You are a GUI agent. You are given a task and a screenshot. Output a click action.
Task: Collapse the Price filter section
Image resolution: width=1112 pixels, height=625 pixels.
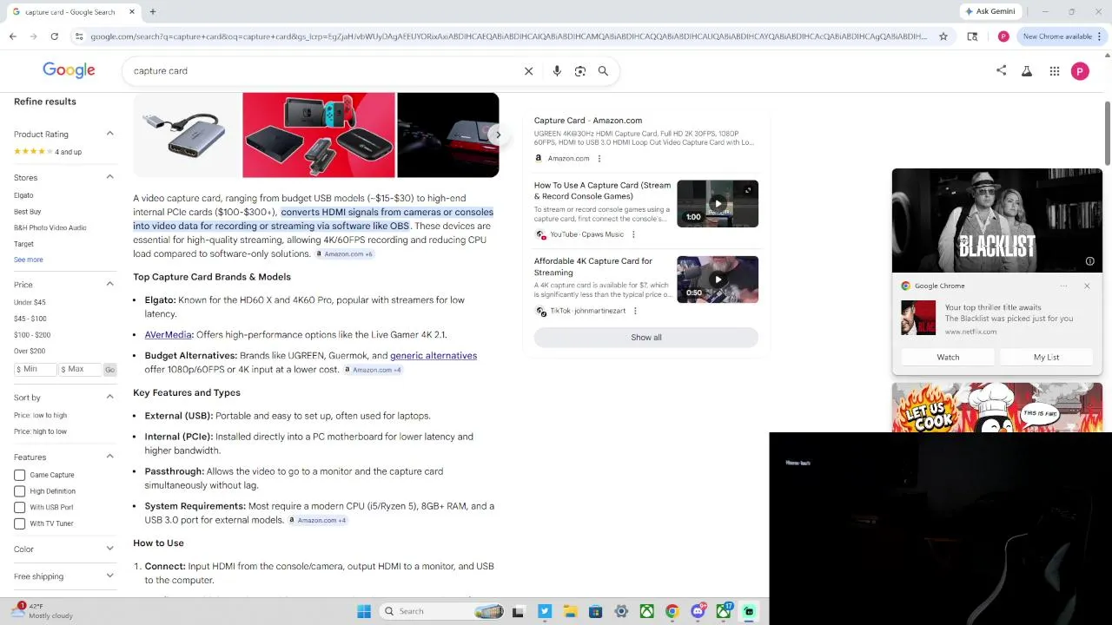coord(109,285)
